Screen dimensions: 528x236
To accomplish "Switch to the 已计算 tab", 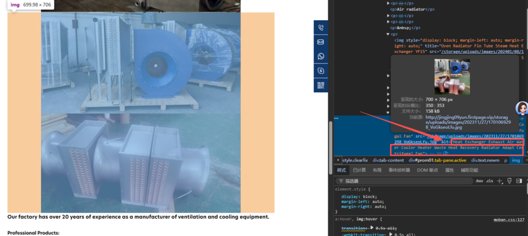I will click(x=359, y=170).
